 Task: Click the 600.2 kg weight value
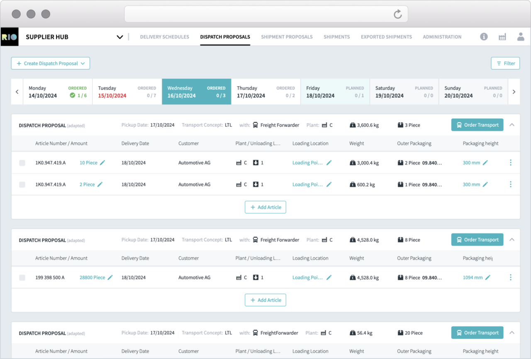[x=366, y=185]
